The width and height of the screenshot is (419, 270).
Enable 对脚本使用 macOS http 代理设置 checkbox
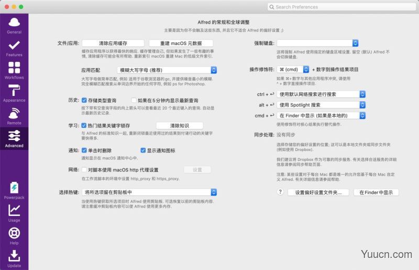click(84, 170)
